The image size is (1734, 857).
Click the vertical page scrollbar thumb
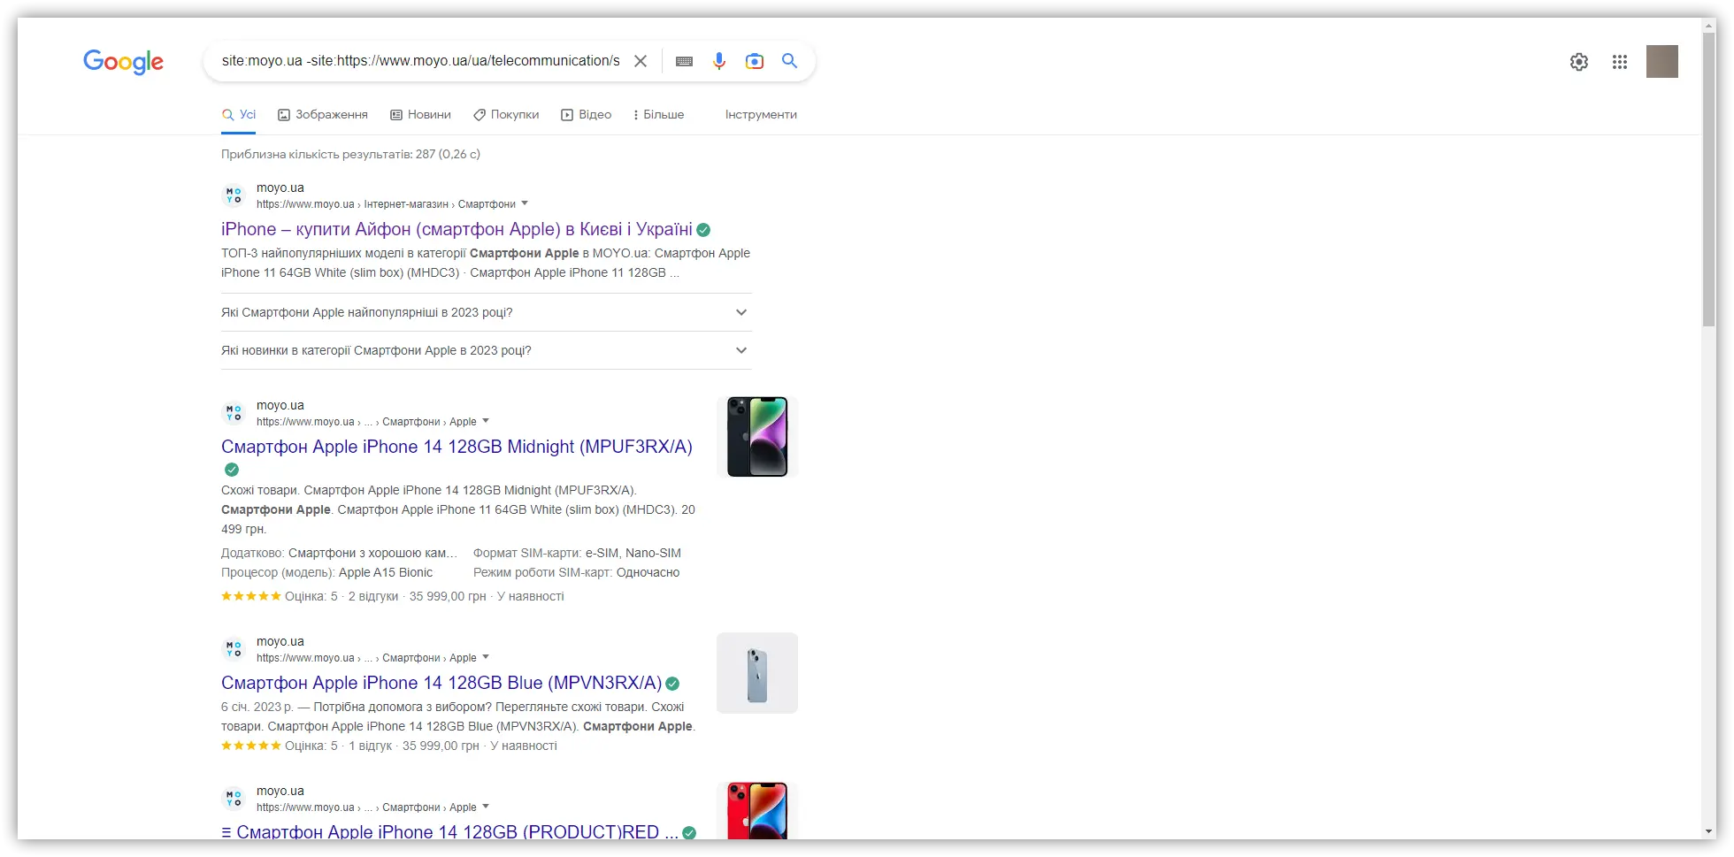click(1709, 181)
